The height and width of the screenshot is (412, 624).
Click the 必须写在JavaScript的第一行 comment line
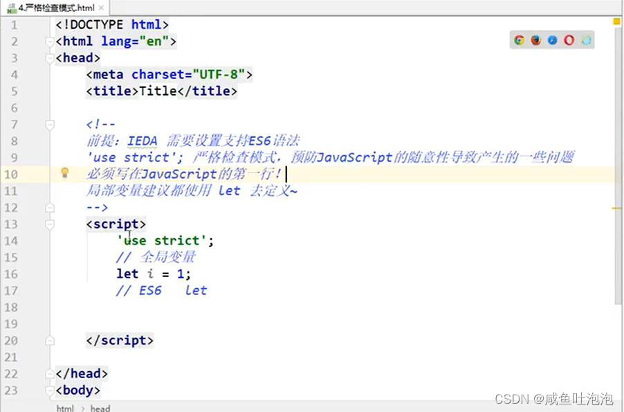[x=184, y=174]
